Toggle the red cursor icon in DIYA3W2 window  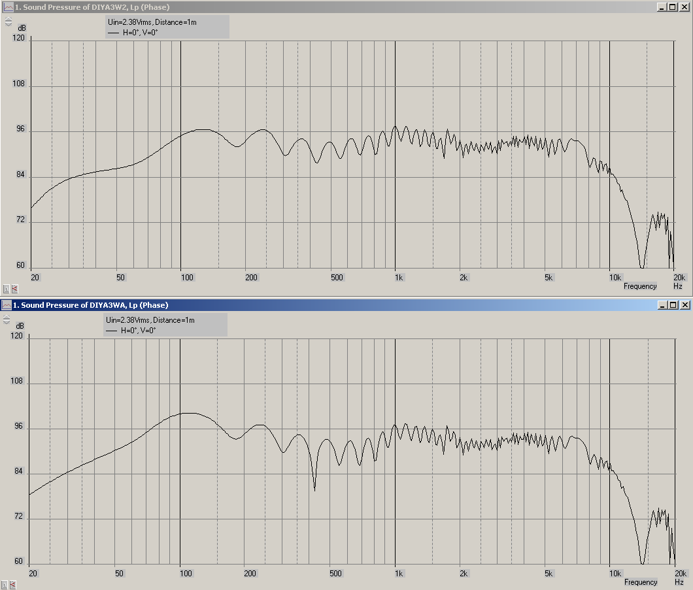tap(14, 289)
